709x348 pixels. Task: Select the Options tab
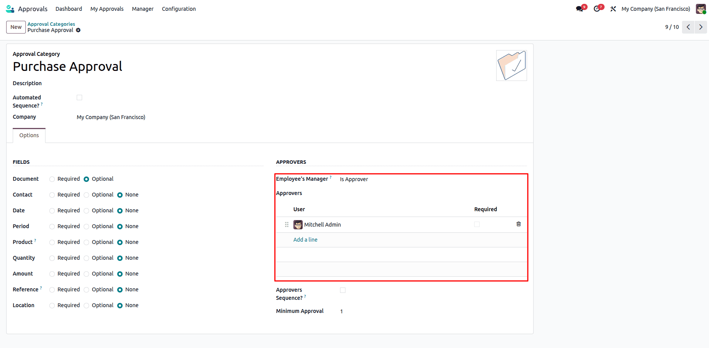[29, 135]
